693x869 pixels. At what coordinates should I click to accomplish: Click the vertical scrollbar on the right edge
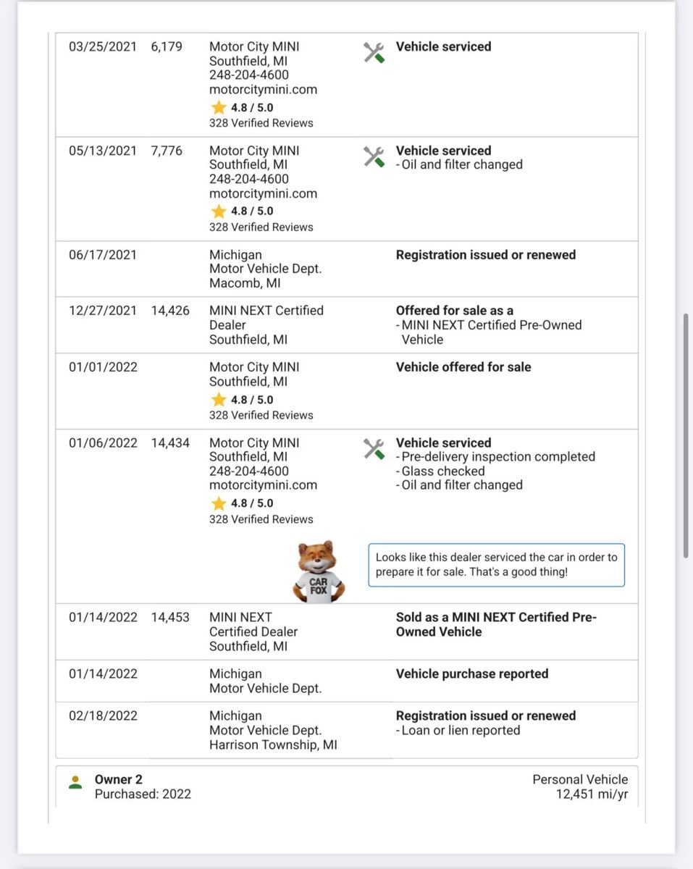[x=686, y=434]
